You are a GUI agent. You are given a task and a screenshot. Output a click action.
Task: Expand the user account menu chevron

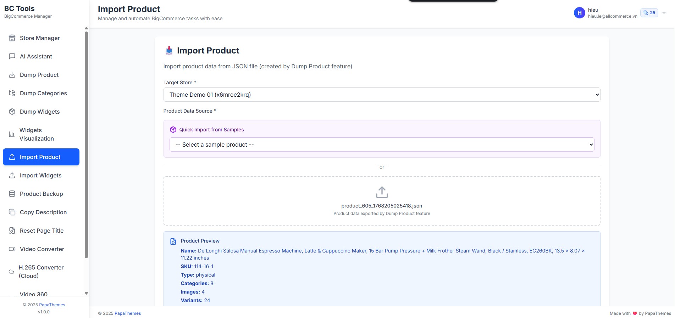(664, 13)
